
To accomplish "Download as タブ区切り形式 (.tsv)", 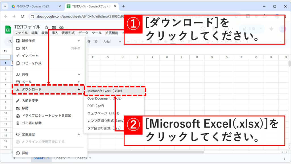I will point(104,128).
